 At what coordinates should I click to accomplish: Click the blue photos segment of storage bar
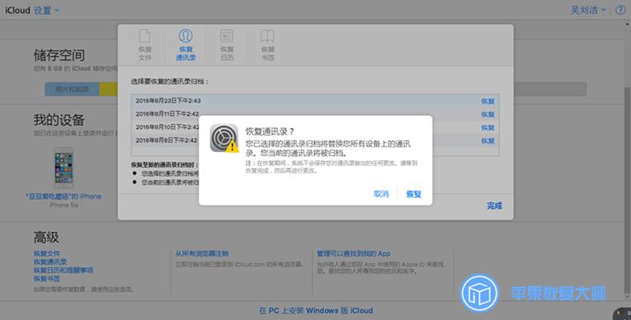click(71, 90)
